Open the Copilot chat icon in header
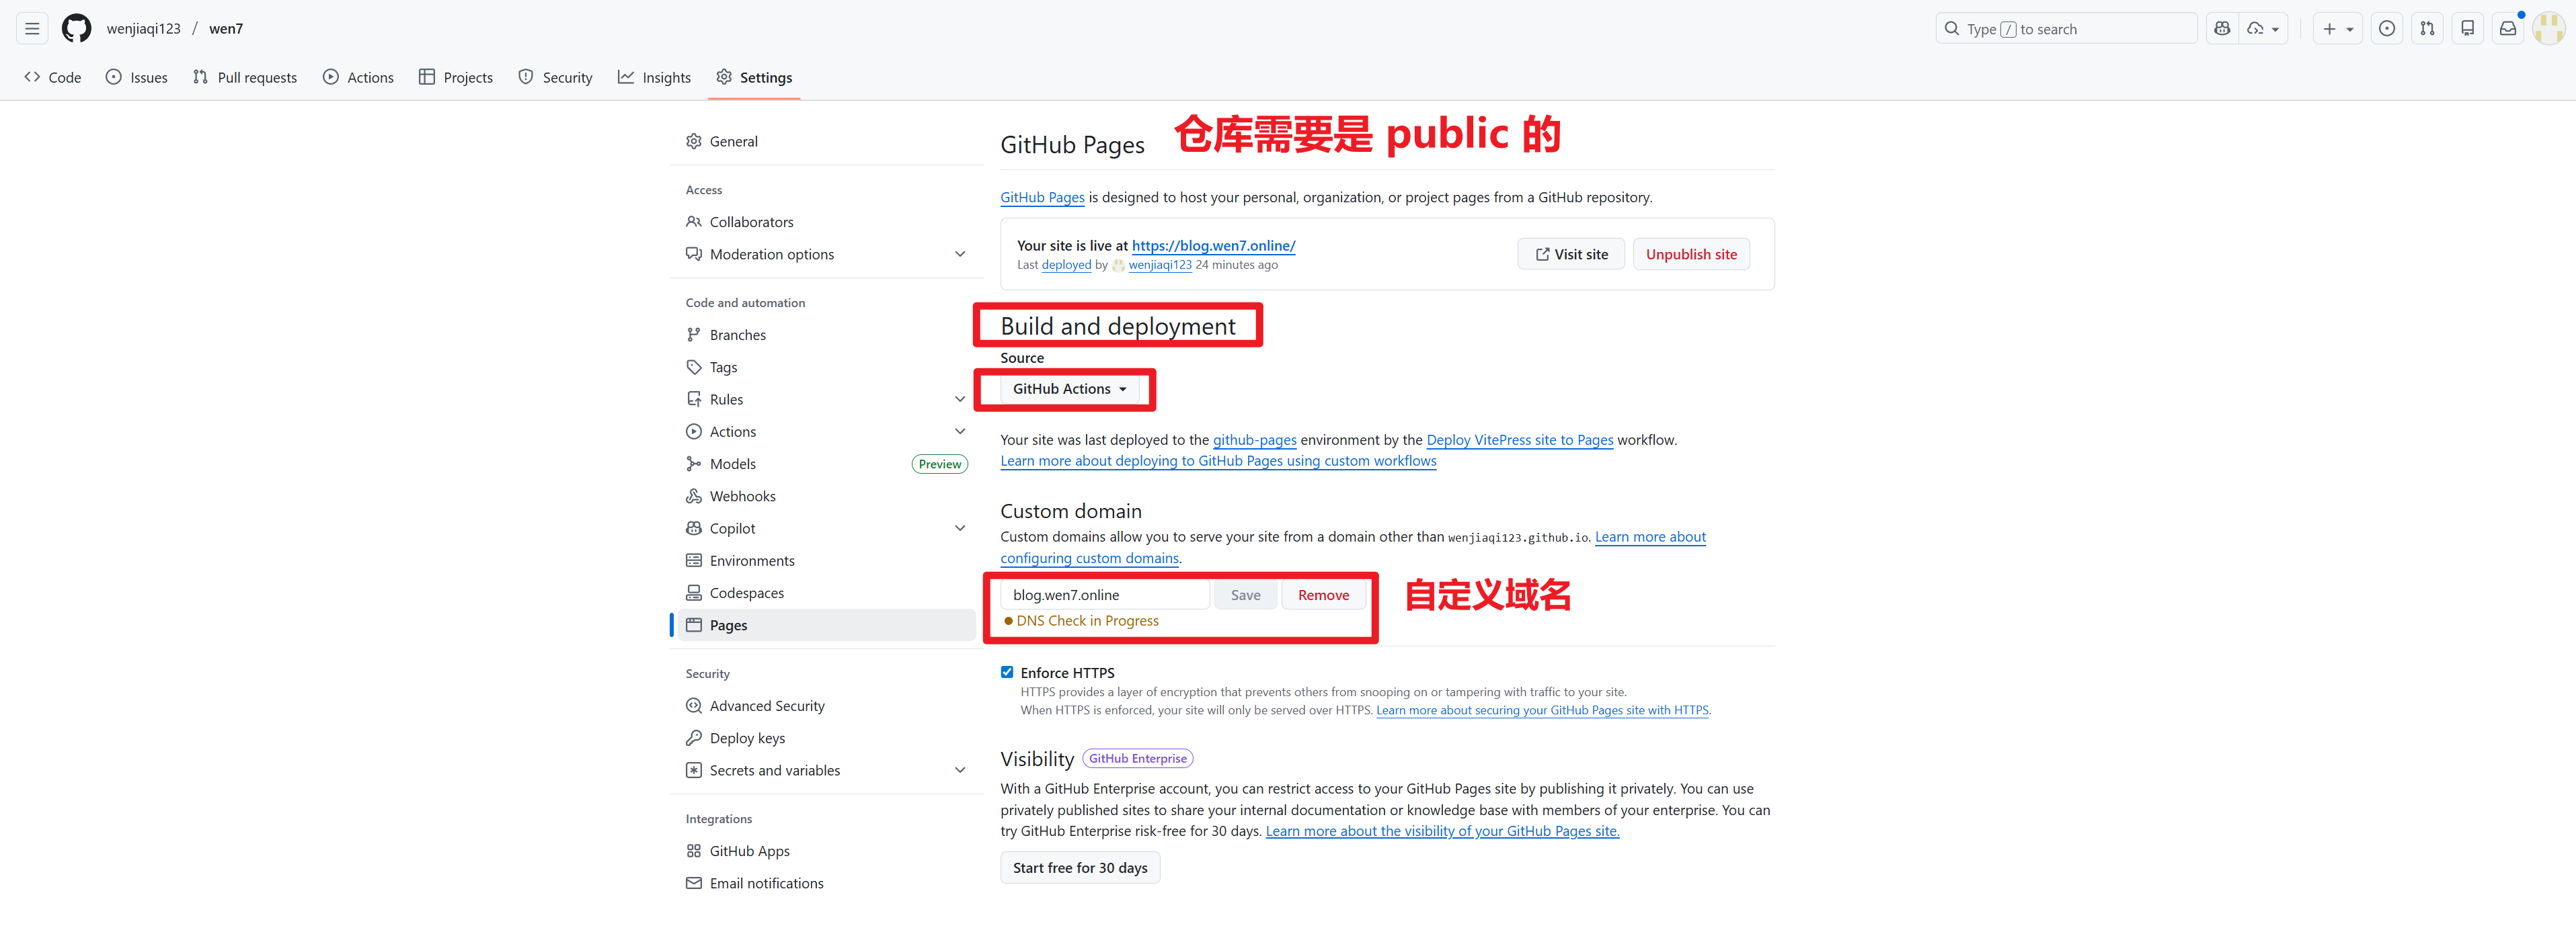This screenshot has height=928, width=2576. tap(2221, 28)
